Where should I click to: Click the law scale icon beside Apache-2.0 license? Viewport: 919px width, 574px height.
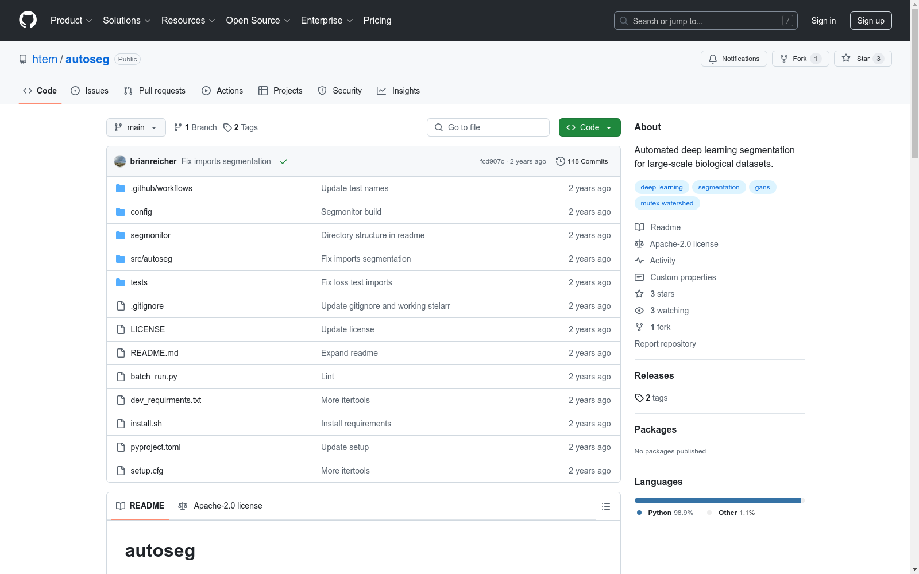tap(639, 244)
